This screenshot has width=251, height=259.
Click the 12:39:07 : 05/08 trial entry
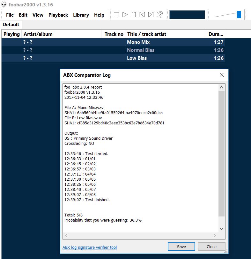tap(80, 195)
